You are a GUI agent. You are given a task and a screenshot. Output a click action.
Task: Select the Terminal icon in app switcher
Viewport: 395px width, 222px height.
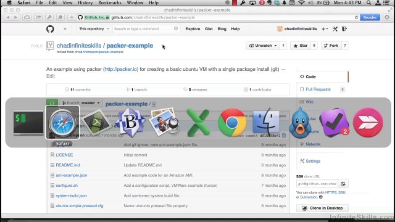pyautogui.click(x=28, y=123)
